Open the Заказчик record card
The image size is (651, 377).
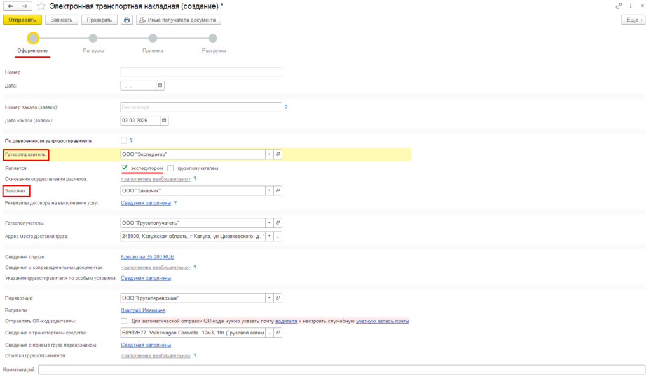click(x=278, y=190)
